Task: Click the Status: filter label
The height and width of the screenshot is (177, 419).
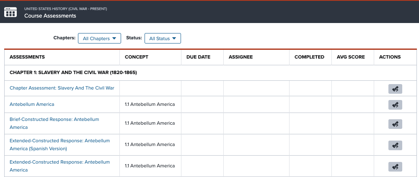Action: click(x=134, y=38)
